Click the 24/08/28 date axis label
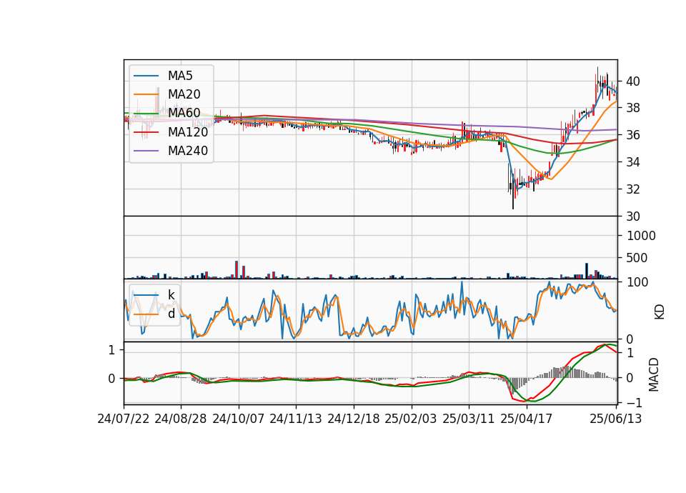Viewport: 686px width, 493px height. pos(181,419)
